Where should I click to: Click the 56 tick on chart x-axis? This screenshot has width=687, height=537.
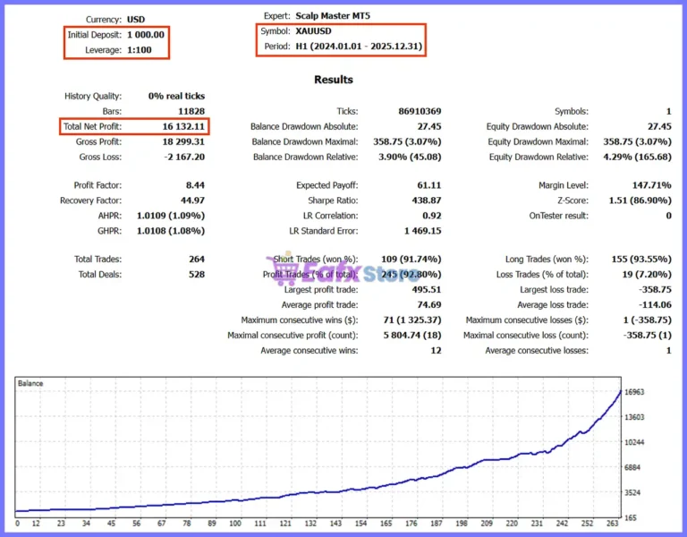tap(137, 524)
